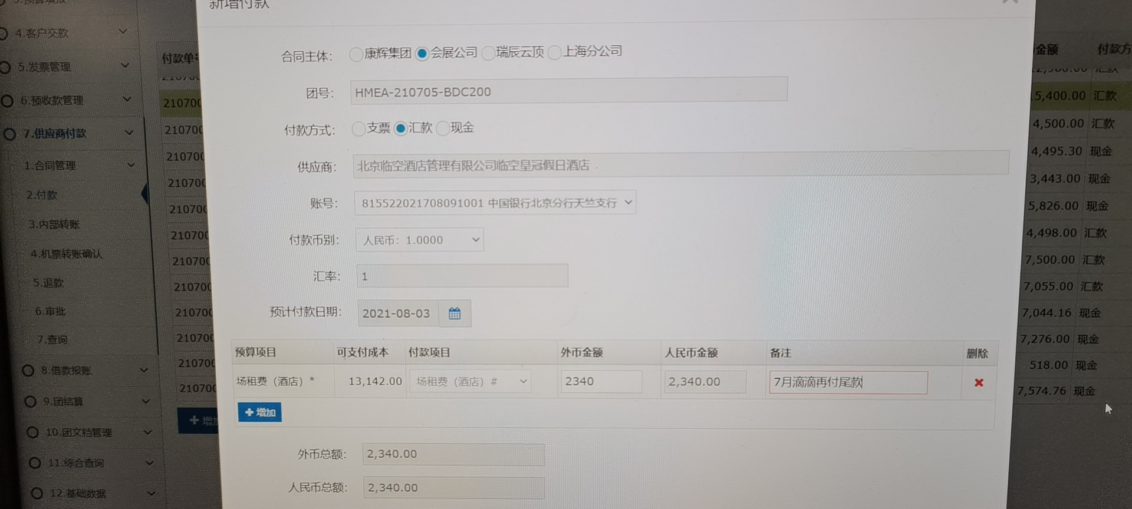Open 2.付款 in the sidebar

(42, 195)
